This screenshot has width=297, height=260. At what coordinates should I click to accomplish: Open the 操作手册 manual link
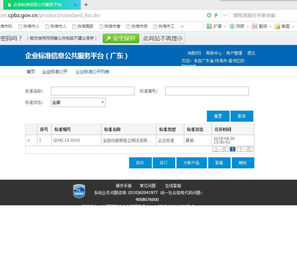124,186
